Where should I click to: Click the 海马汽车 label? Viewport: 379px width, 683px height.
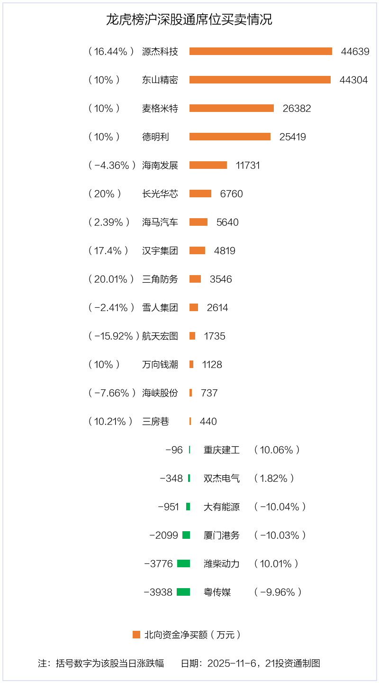click(160, 222)
